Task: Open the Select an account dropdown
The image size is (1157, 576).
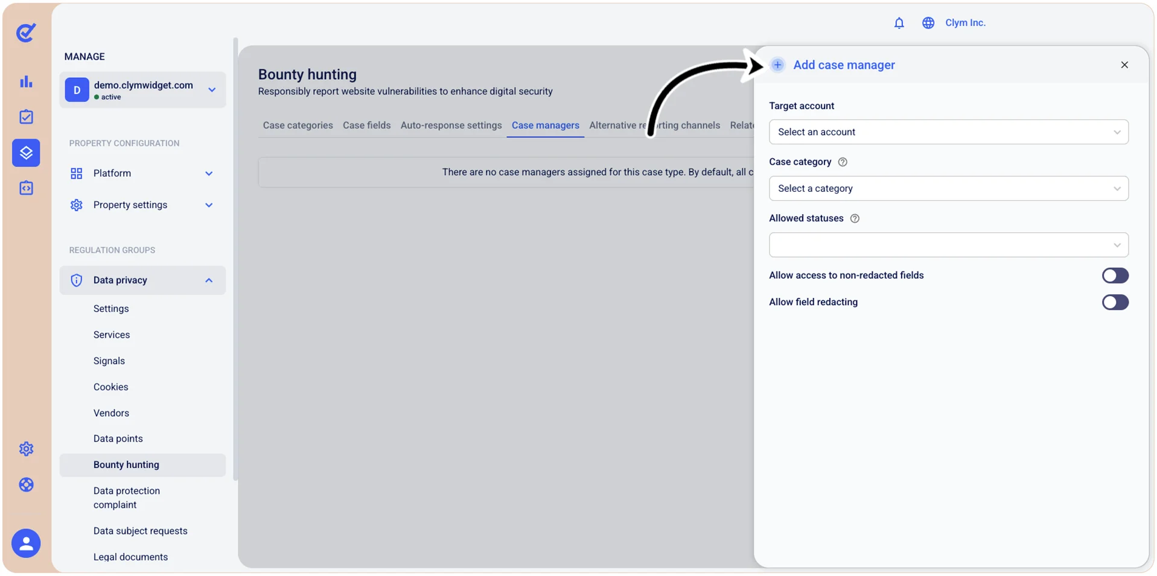Action: click(948, 132)
